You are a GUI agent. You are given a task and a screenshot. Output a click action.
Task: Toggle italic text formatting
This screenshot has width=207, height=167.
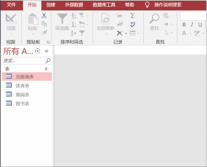(x=192, y=25)
